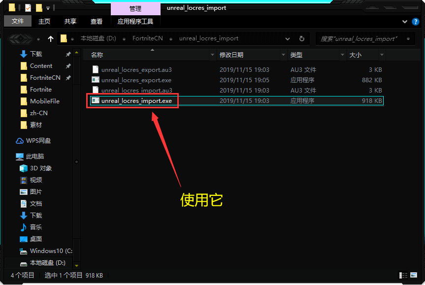425x285 pixels.
Task: Switch to the 主页 ribbon tab
Action: [44, 21]
